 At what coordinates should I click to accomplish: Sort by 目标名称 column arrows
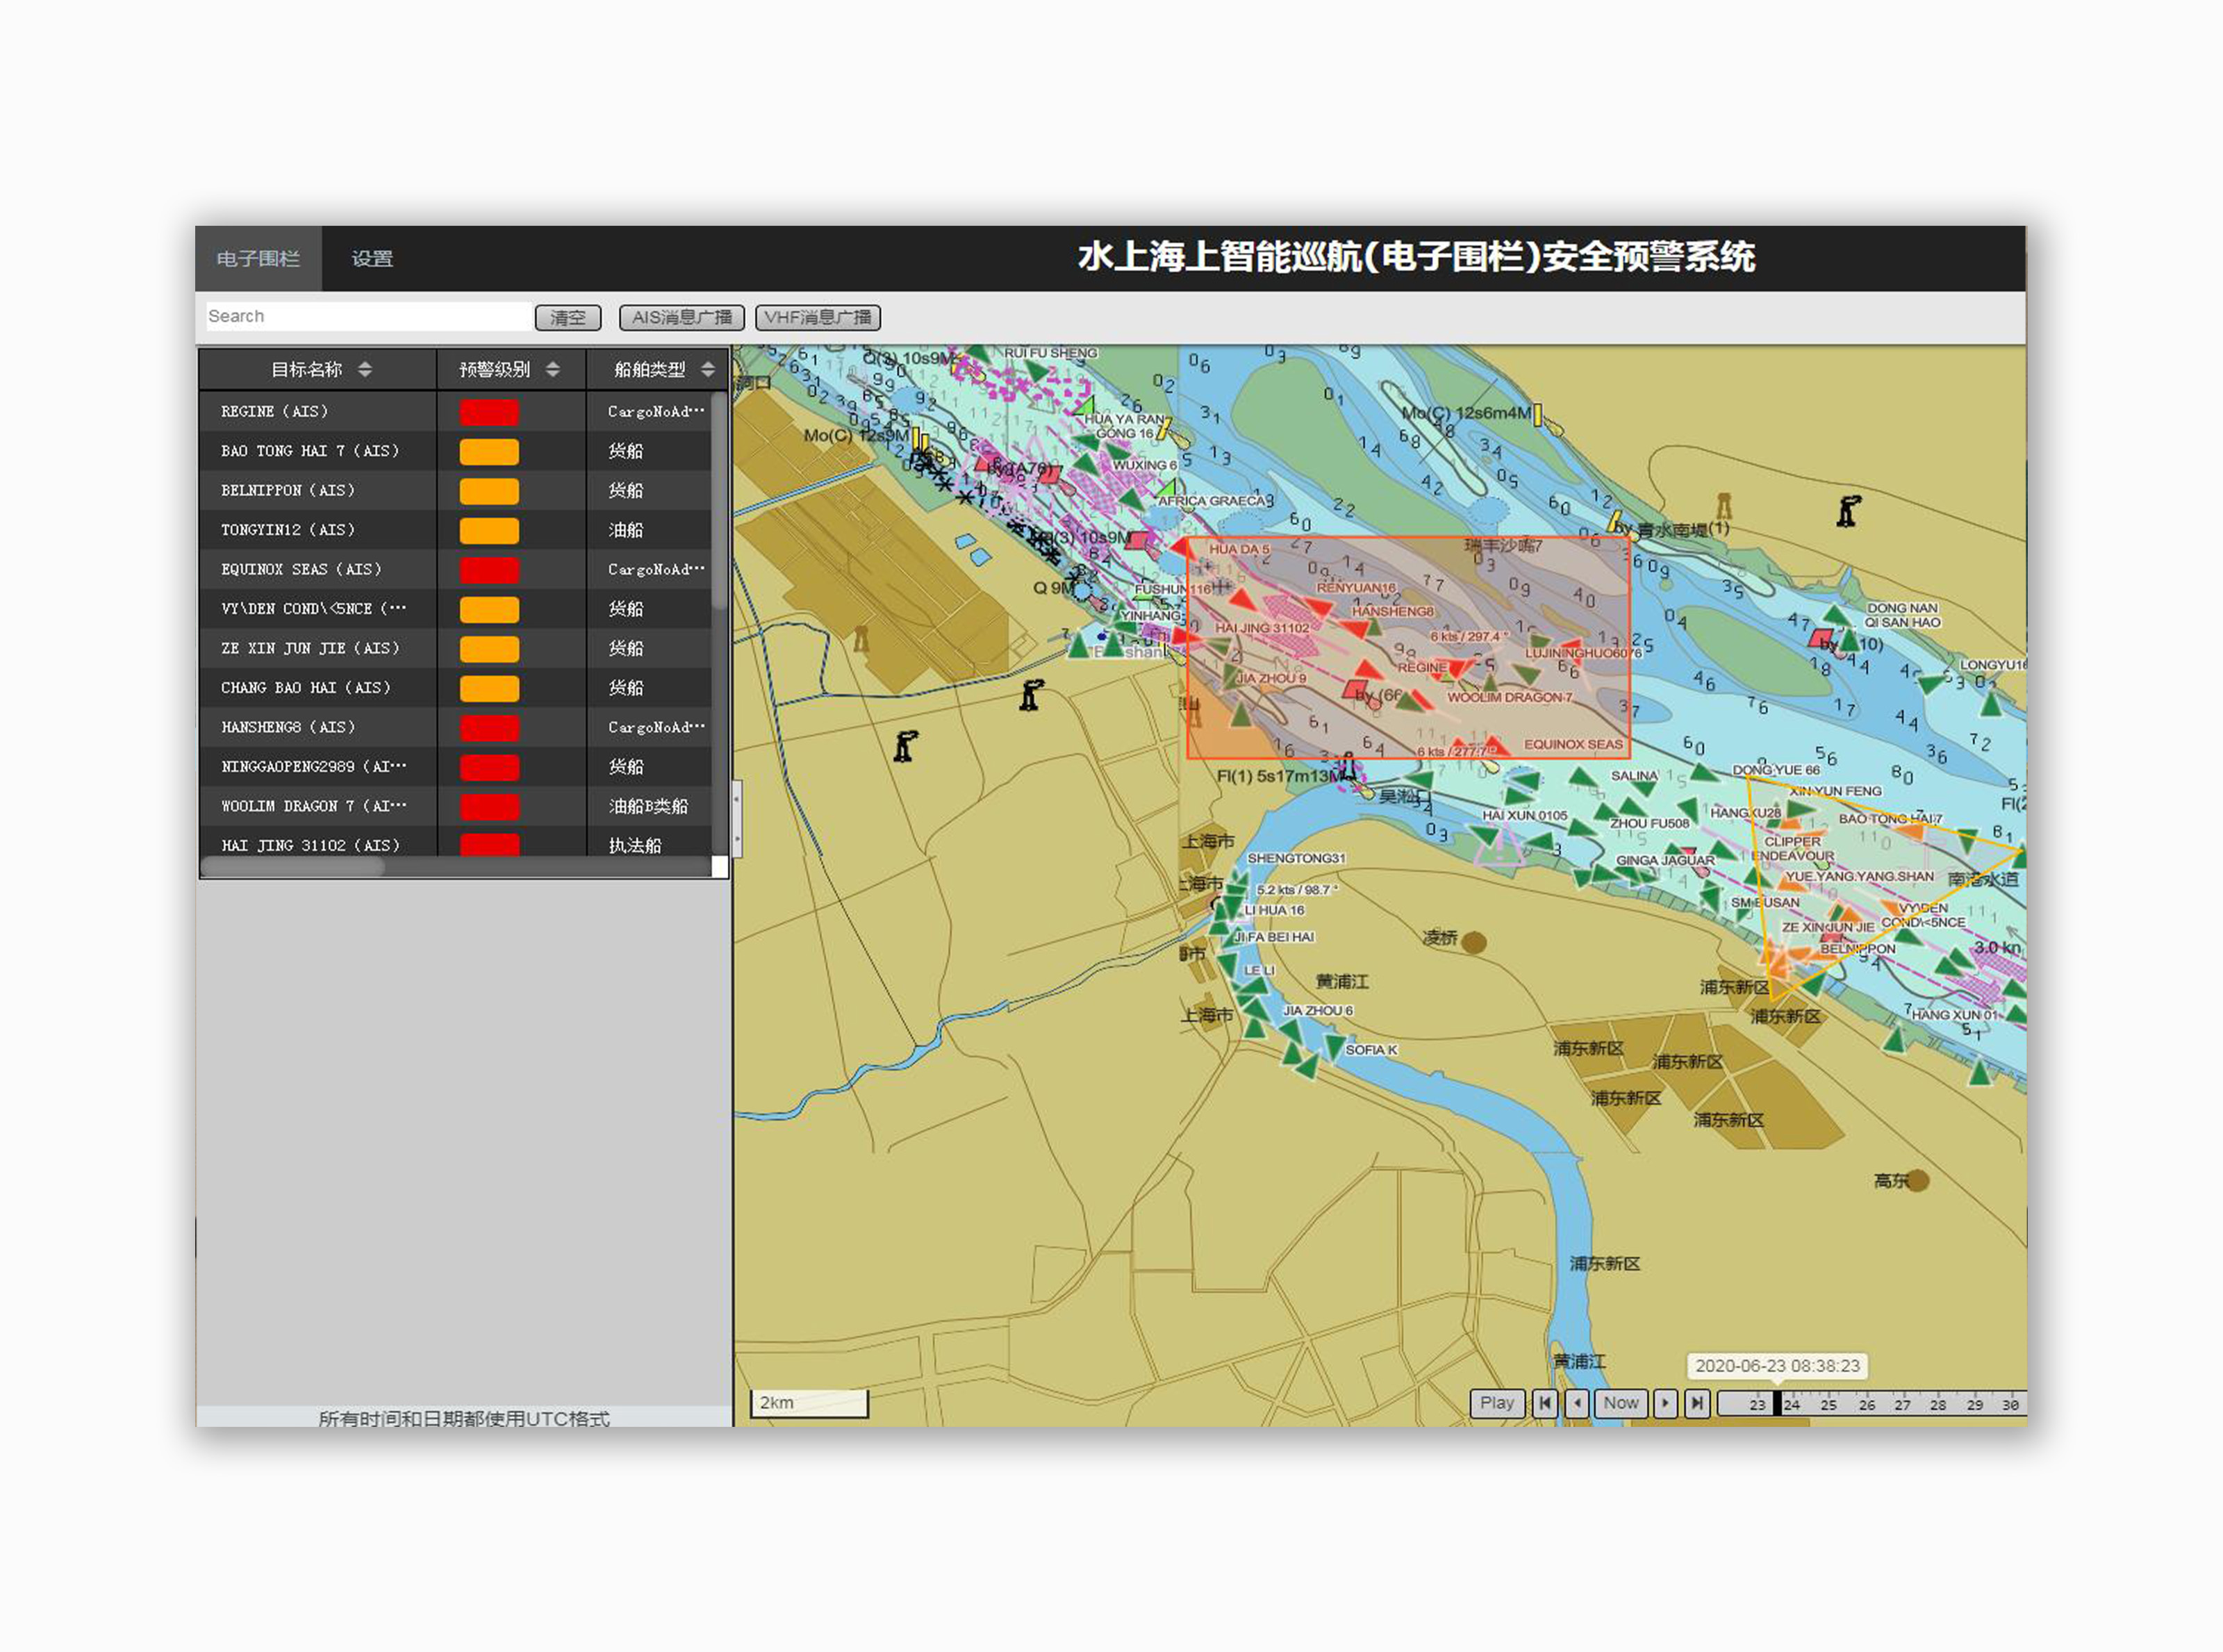(365, 369)
